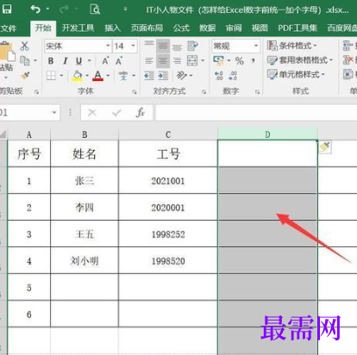This screenshot has height=355, width=357.
Task: Click the phonetic guide 文 icon
Action: tap(123, 76)
